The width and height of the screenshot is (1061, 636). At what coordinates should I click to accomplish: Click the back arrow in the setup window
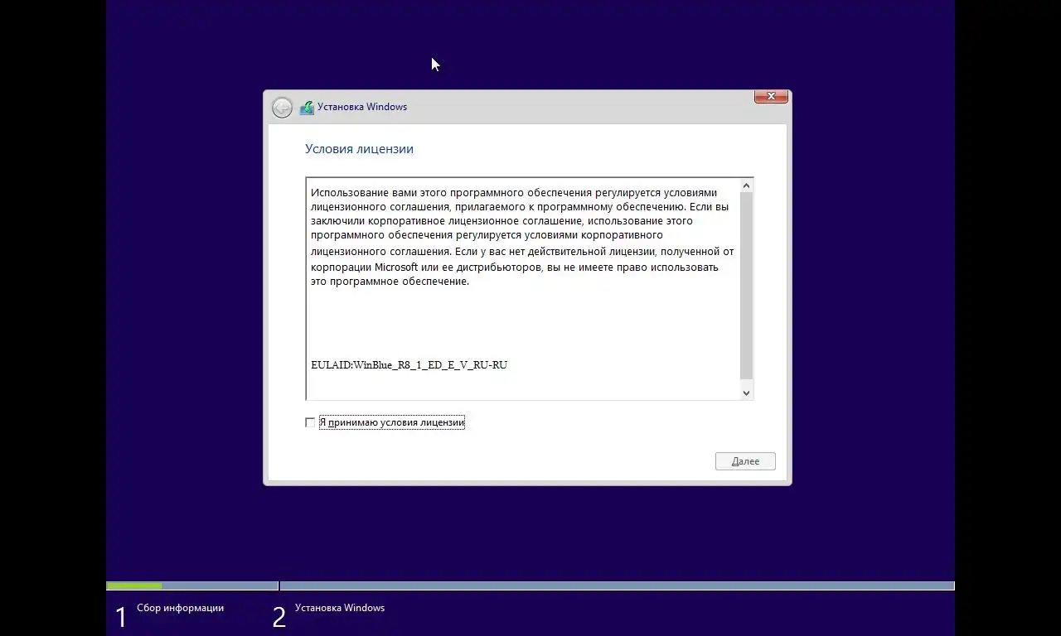point(282,108)
